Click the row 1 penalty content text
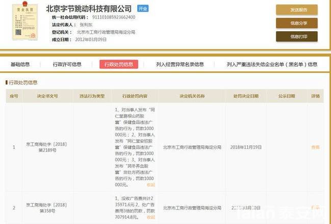 pos(135,147)
